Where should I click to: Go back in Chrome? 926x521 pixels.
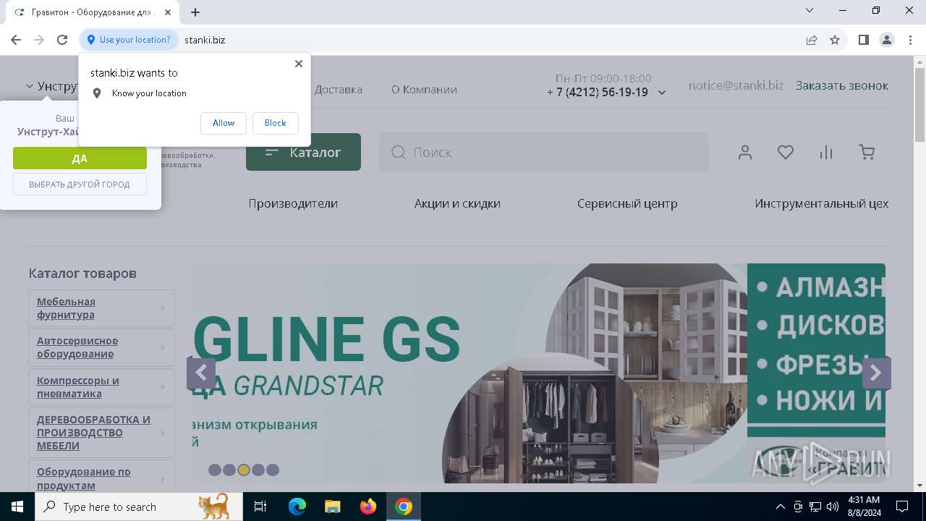click(x=16, y=40)
